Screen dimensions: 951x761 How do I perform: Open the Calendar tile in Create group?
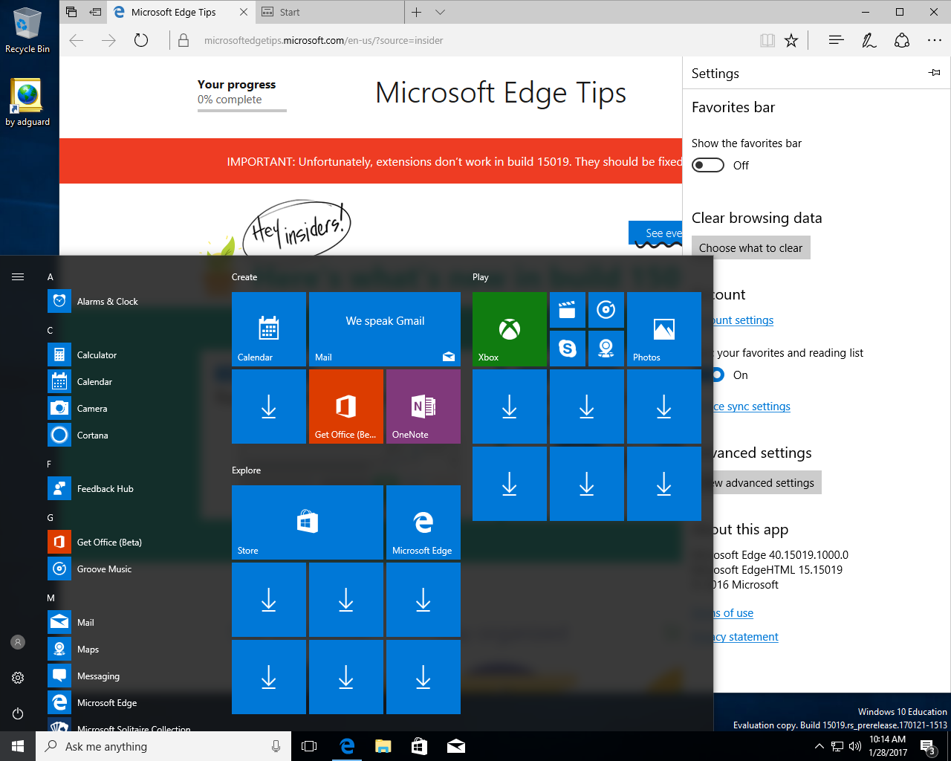coord(269,329)
